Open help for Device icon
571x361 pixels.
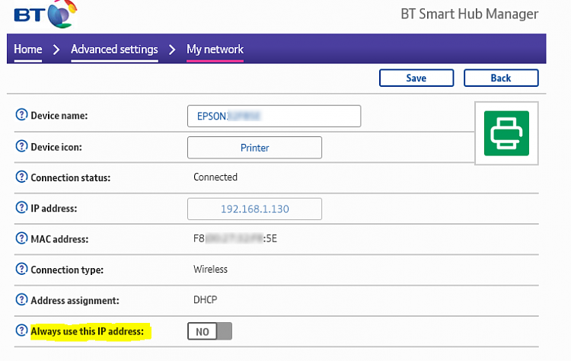point(21,146)
